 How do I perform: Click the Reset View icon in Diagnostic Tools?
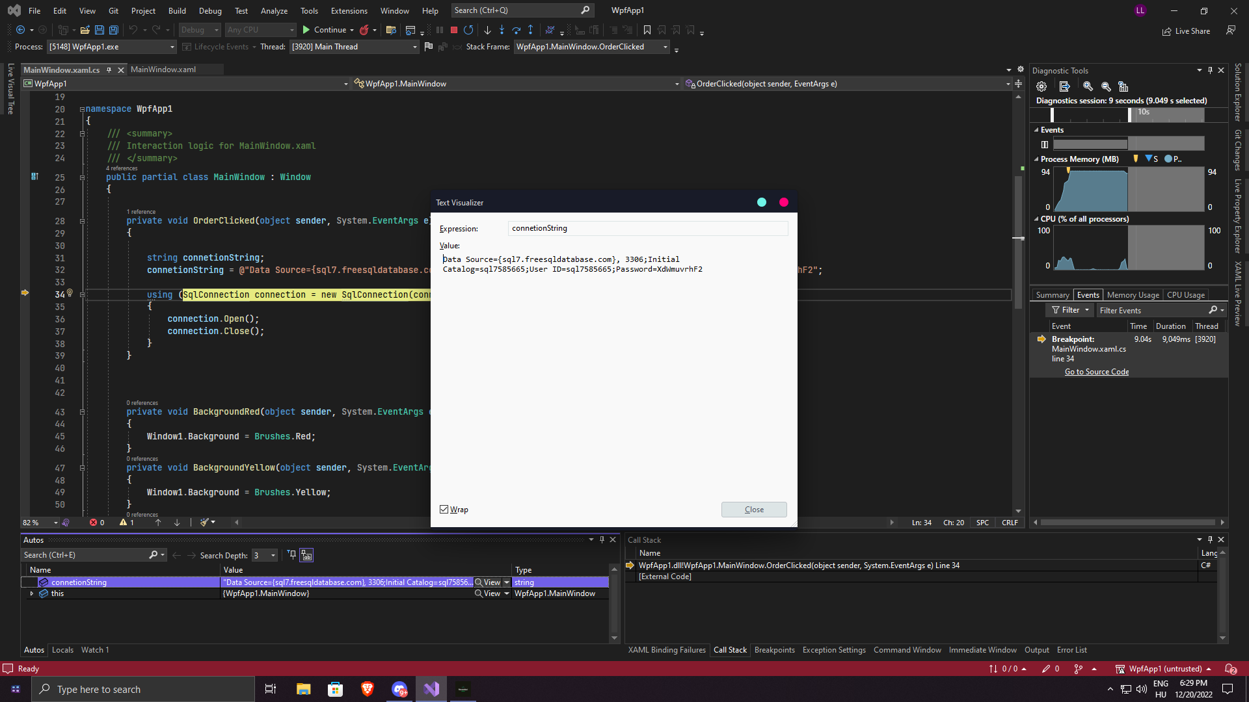pos(1123,86)
